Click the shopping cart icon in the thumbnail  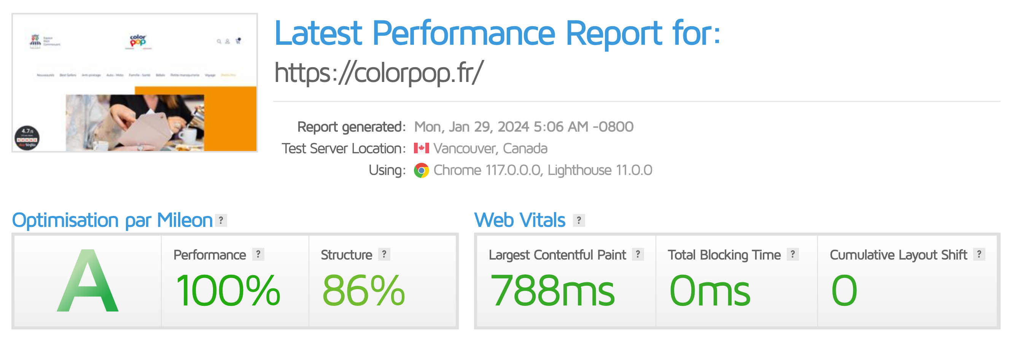click(x=238, y=41)
